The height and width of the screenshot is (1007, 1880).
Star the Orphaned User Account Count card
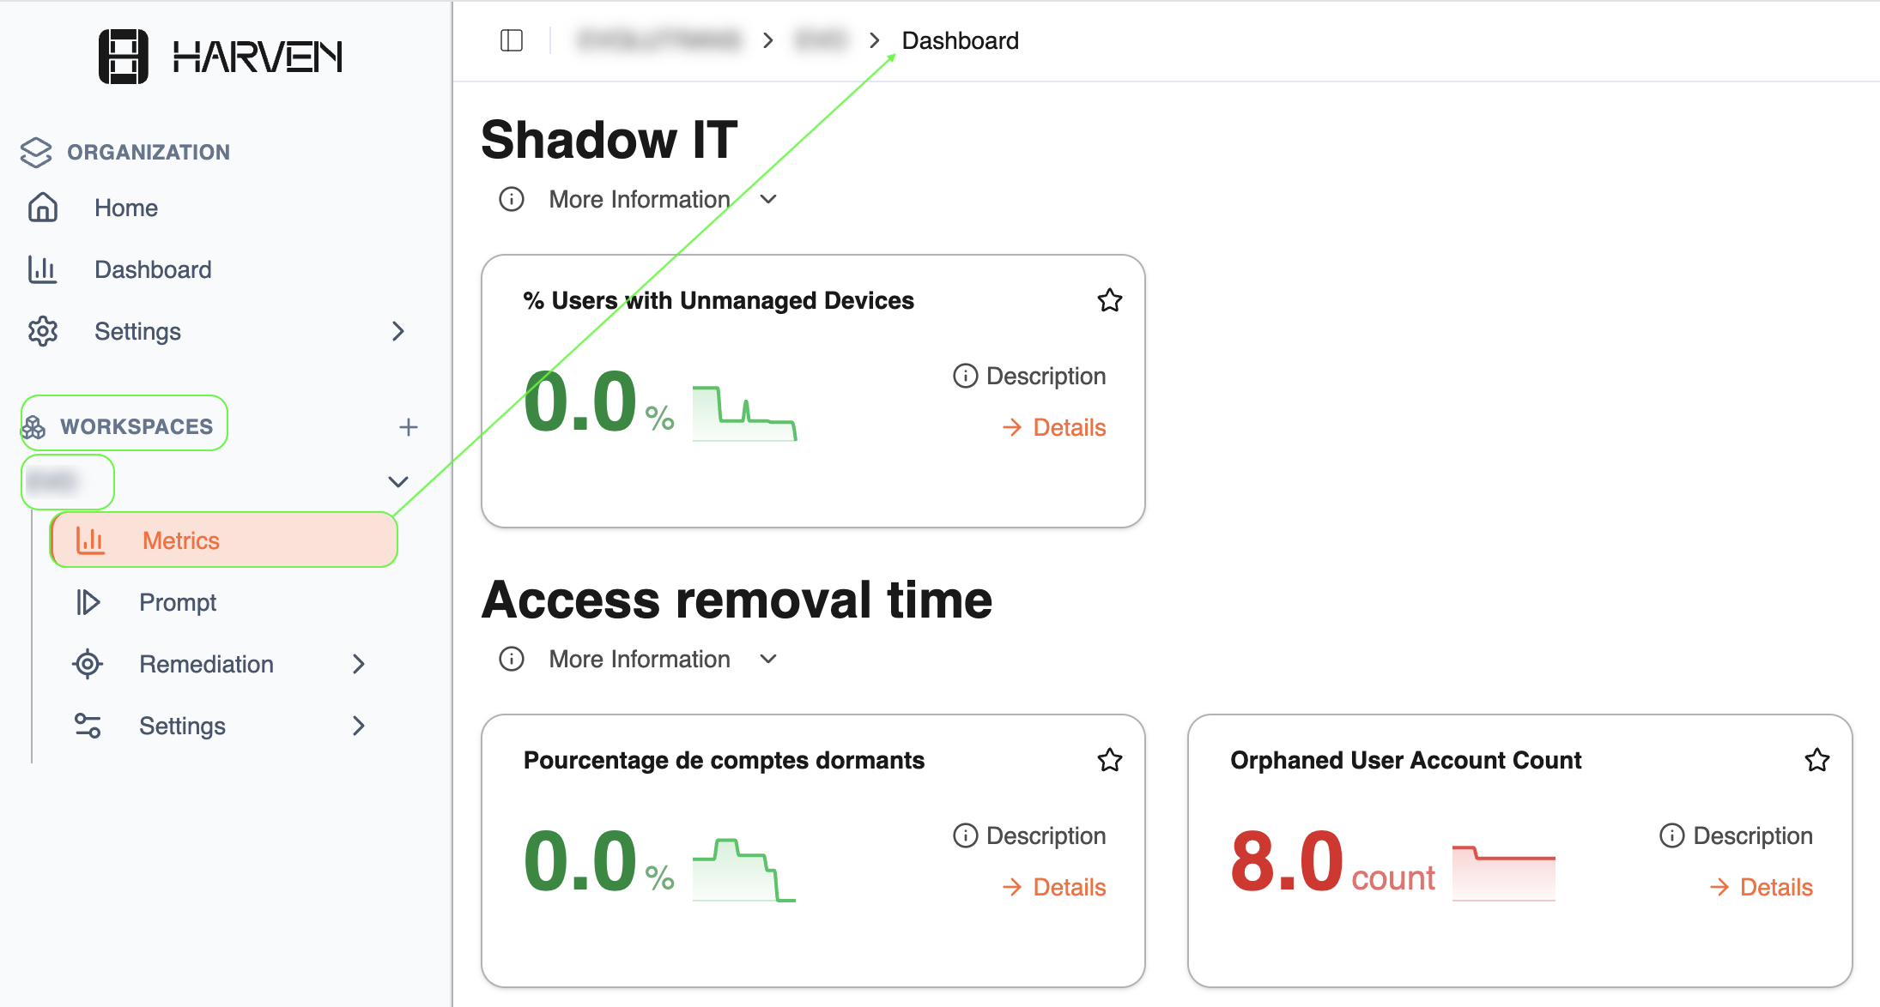(1817, 760)
